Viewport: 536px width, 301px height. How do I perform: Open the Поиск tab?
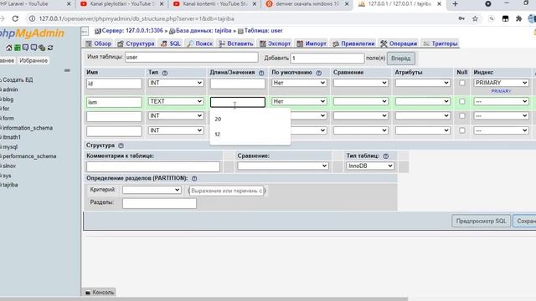click(x=200, y=43)
